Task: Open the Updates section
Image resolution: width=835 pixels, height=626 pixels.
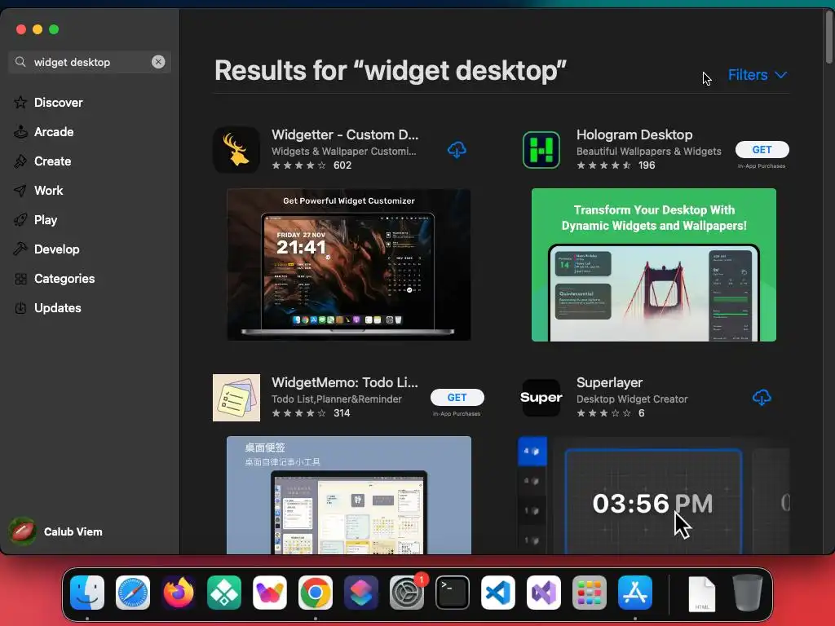Action: coord(58,307)
